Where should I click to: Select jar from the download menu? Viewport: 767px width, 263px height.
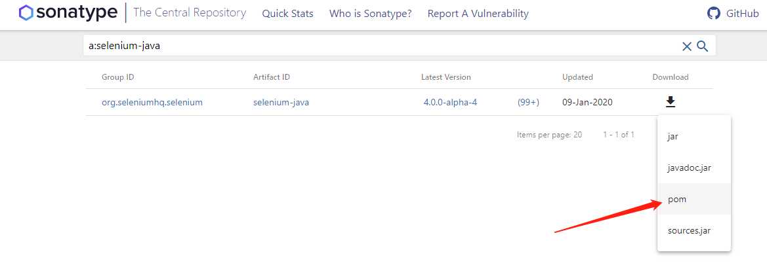[673, 136]
